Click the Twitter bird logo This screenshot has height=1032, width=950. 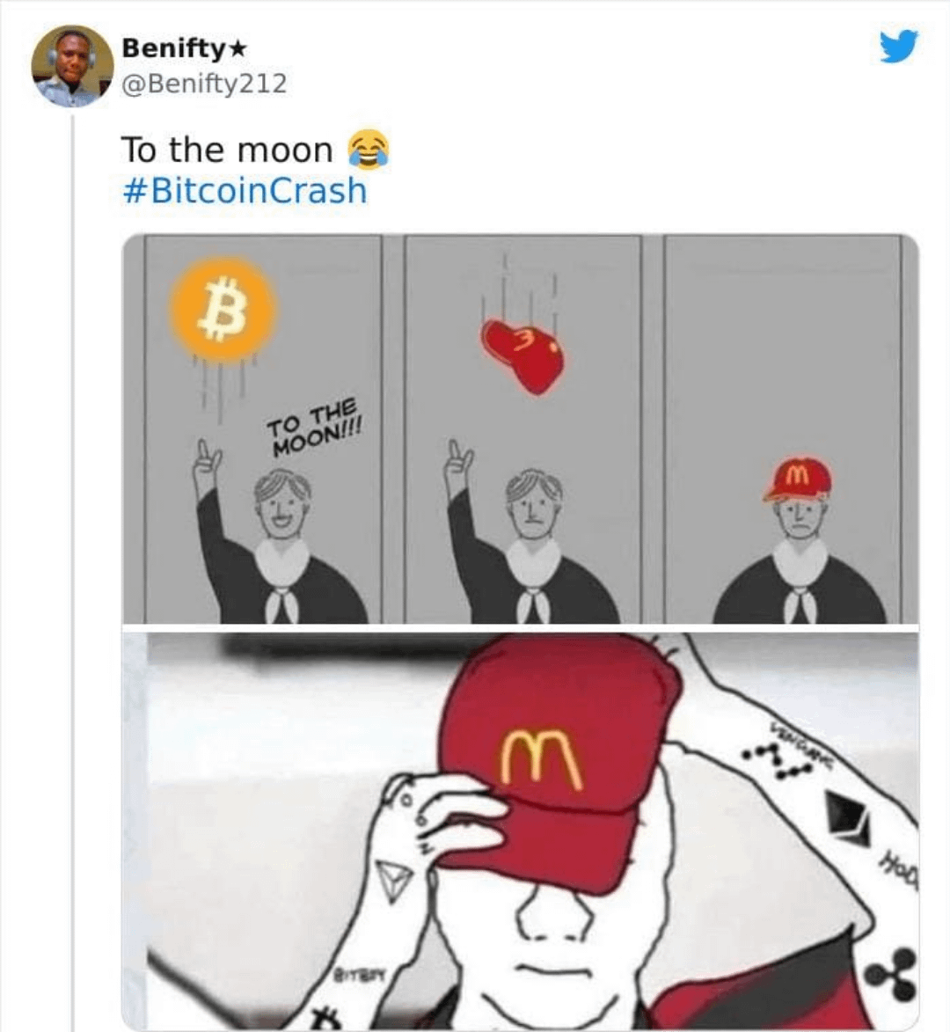pos(898,47)
